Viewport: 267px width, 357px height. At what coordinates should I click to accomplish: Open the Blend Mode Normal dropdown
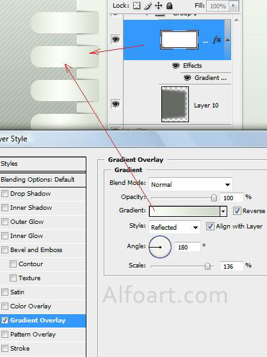click(190, 184)
